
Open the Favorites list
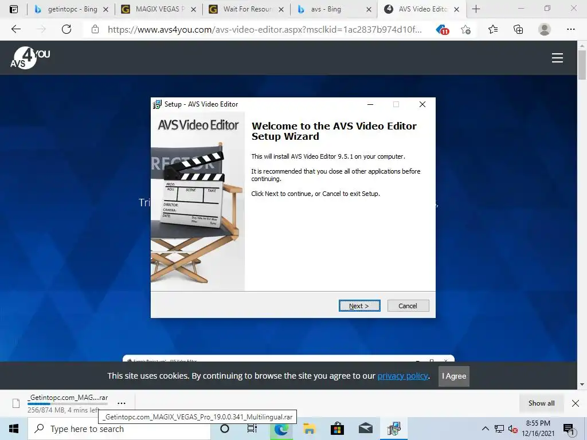pyautogui.click(x=492, y=29)
